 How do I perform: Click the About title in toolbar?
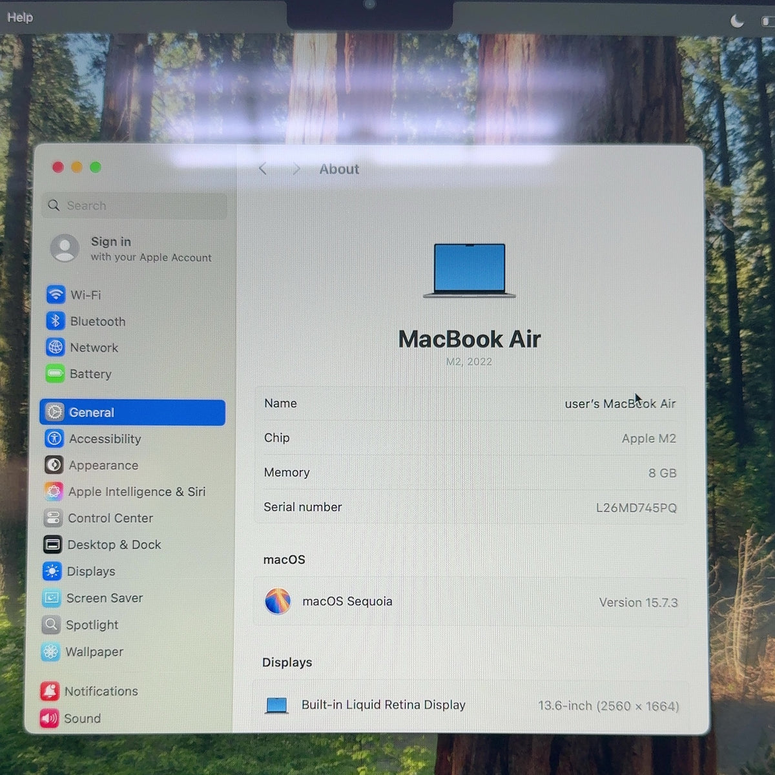click(339, 169)
